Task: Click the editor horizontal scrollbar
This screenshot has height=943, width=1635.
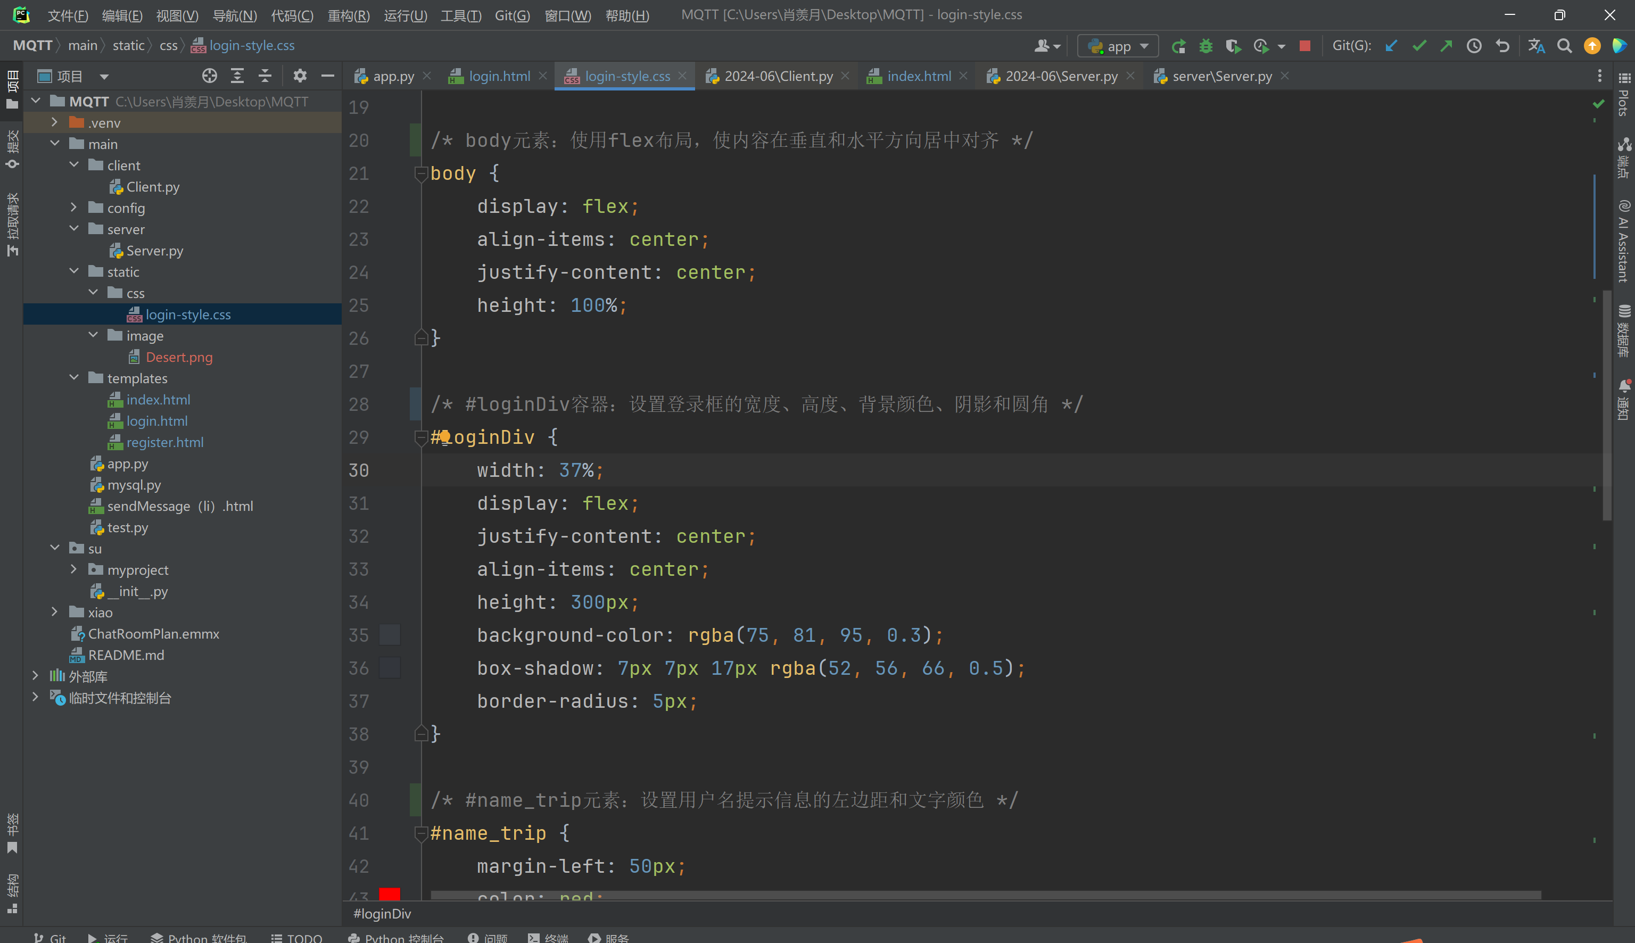Action: (986, 895)
